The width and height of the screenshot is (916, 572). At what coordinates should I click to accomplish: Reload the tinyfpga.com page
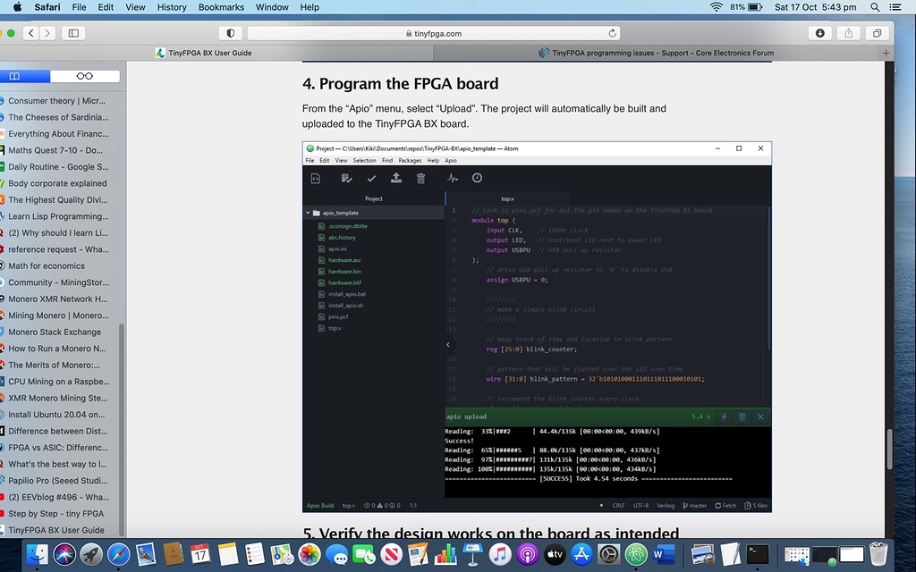(x=613, y=33)
